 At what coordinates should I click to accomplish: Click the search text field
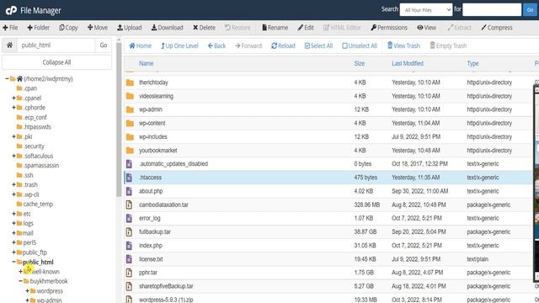pyautogui.click(x=492, y=10)
